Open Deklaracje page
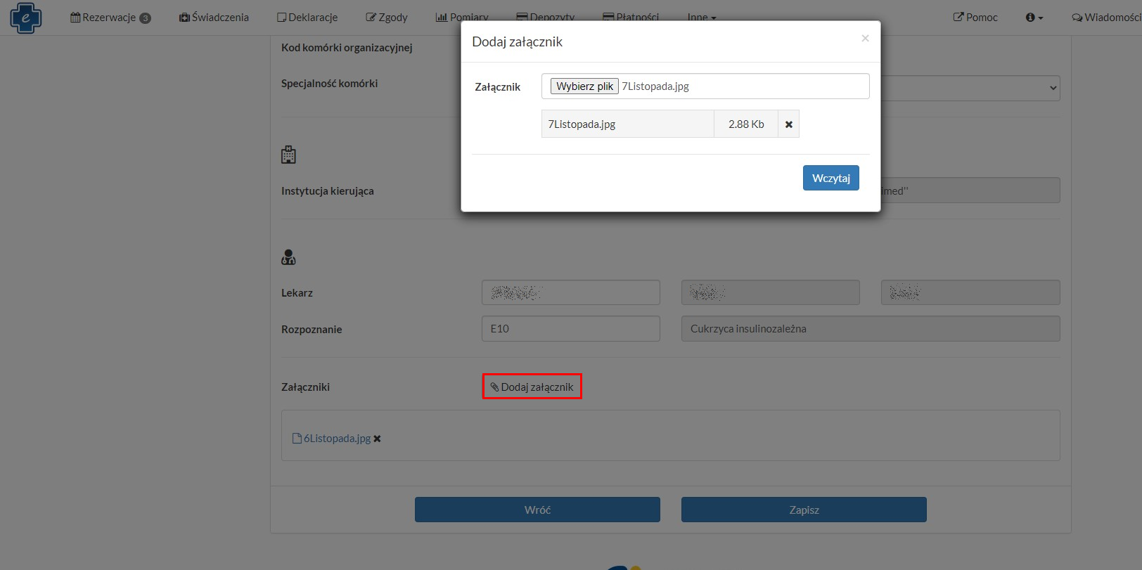The width and height of the screenshot is (1142, 570). (x=307, y=18)
